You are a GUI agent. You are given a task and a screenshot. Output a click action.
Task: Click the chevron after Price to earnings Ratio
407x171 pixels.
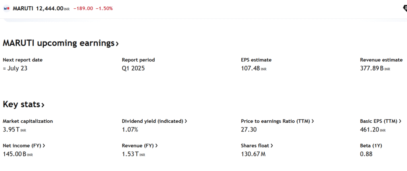point(313,121)
